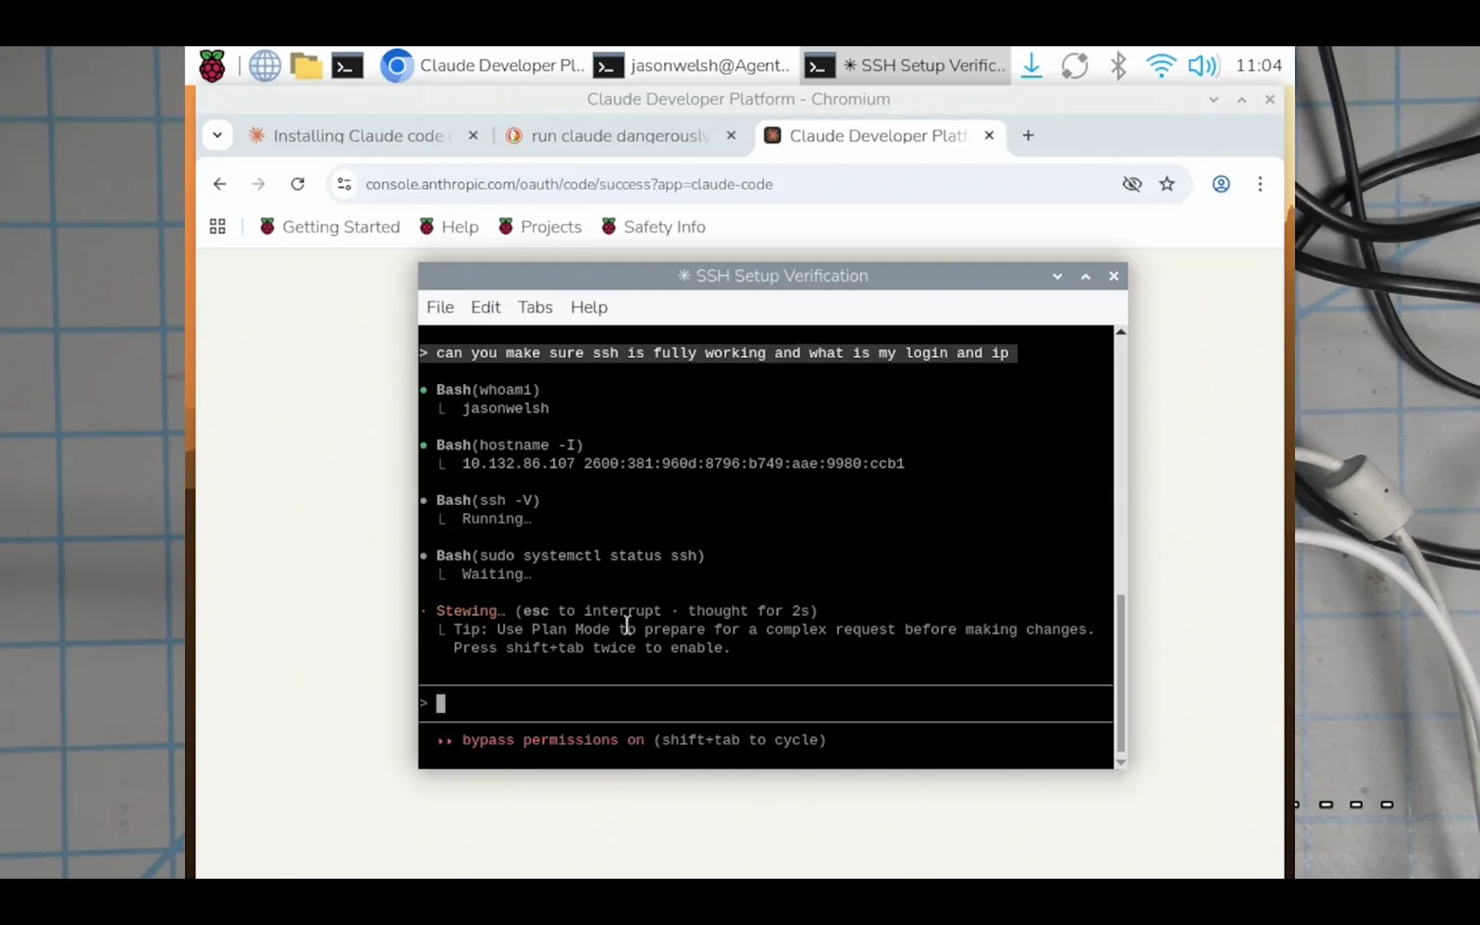Open the Safety Info bookmark
The width and height of the screenshot is (1480, 925).
653,227
